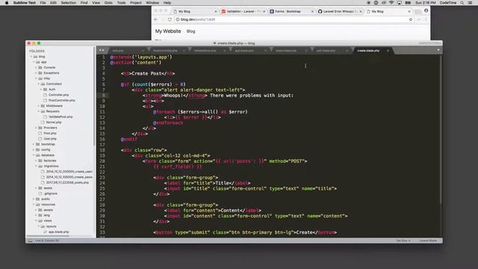Screen dimensions: 478x269
Task: Open Post.php in sidebar
Action: pos(50,133)
